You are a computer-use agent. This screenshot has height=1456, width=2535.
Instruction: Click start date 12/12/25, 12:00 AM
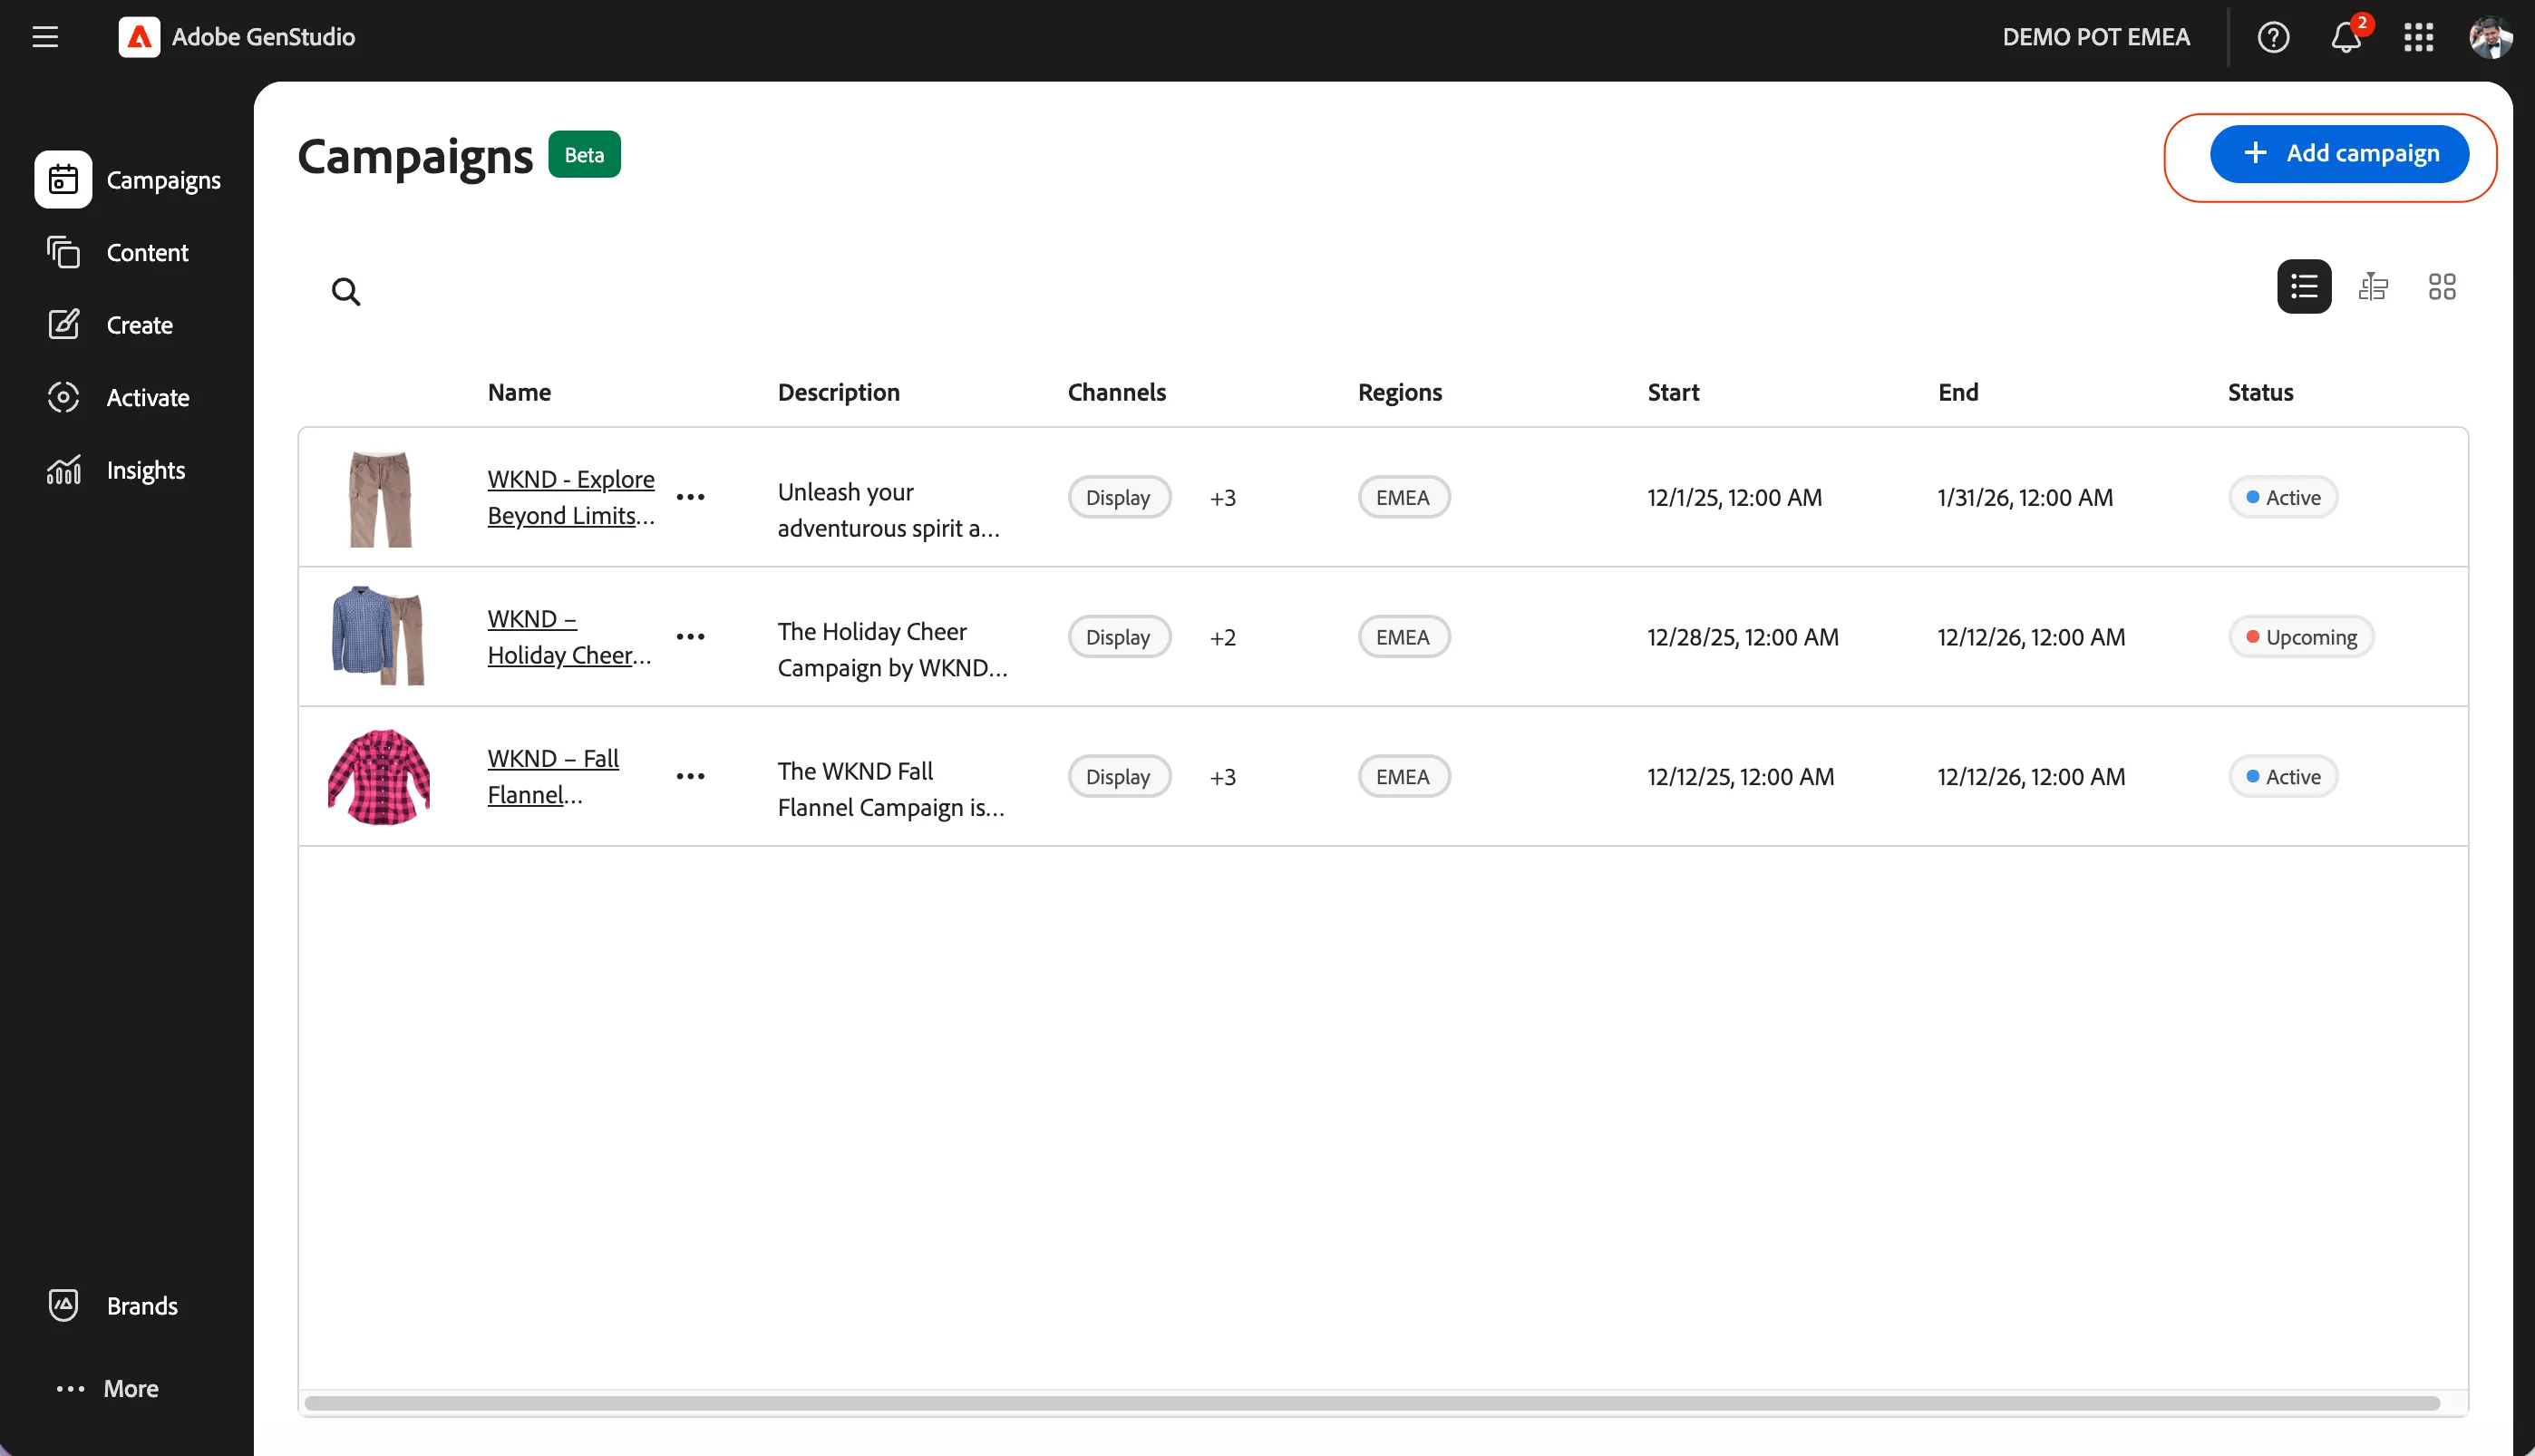(x=1741, y=777)
